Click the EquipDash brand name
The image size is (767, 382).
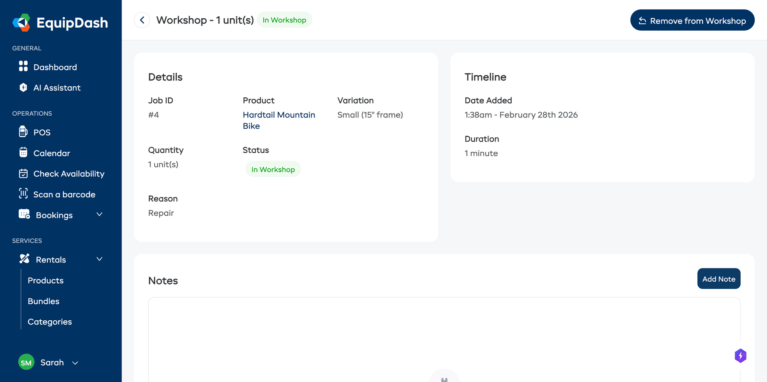(x=72, y=23)
